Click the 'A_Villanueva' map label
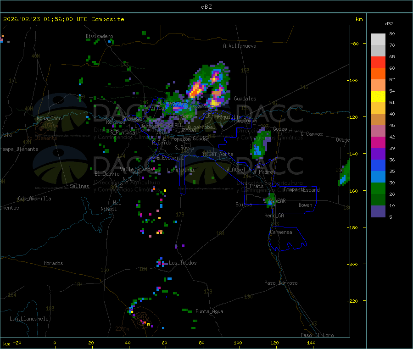Viewport: 413px width, 349px height. point(240,46)
